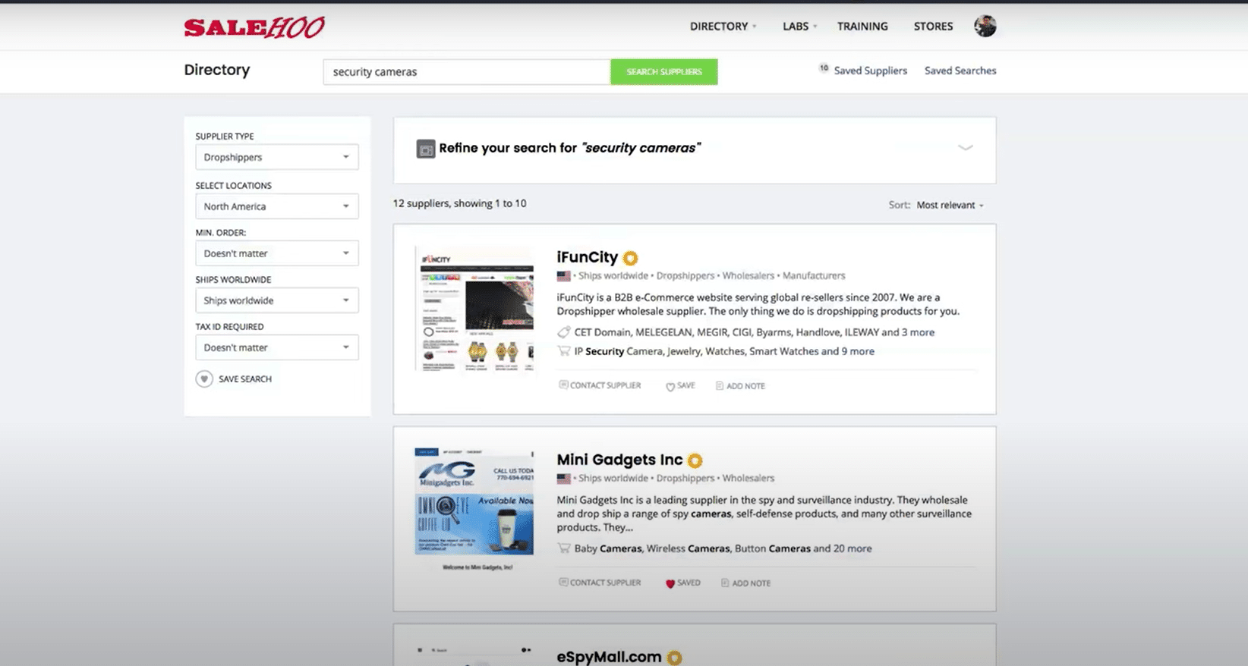Viewport: 1248px width, 666px height.
Task: Click the saved suppliers count badge
Action: 824,68
